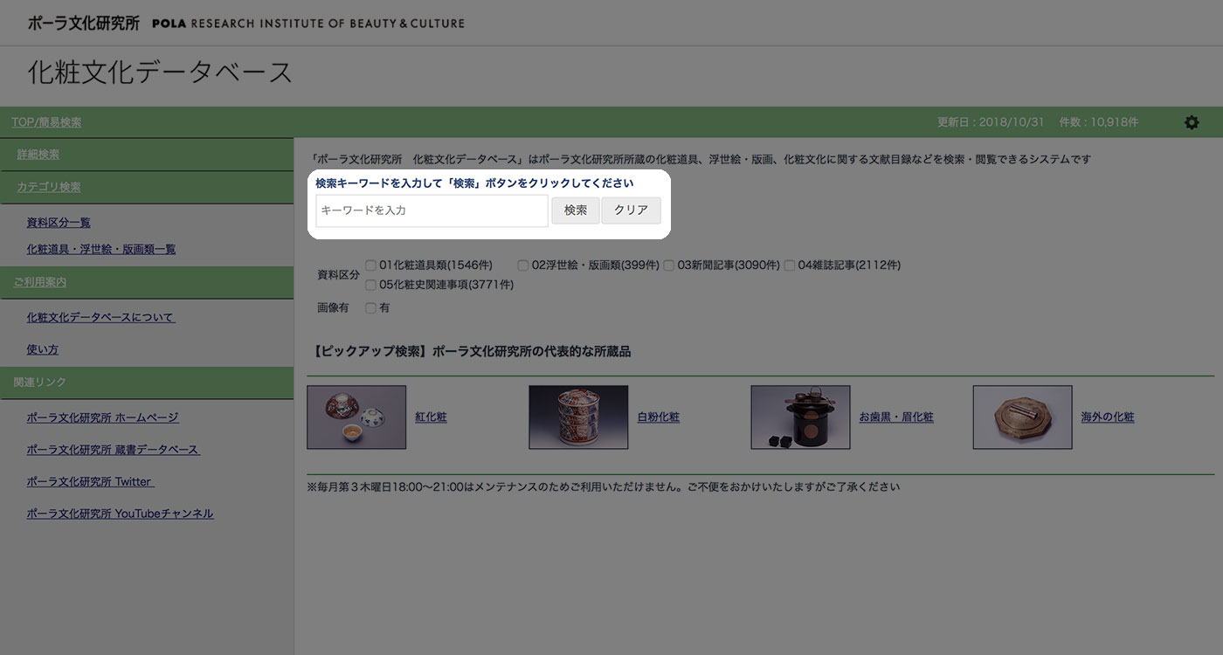1223x655 pixels.
Task: Open カテゴリ検索 in sidebar
Action: click(49, 187)
